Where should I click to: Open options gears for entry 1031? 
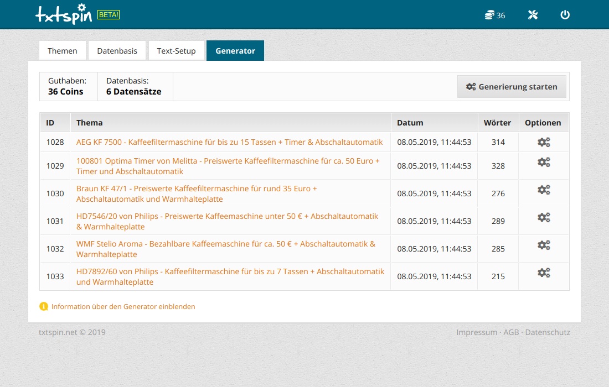pyautogui.click(x=544, y=217)
